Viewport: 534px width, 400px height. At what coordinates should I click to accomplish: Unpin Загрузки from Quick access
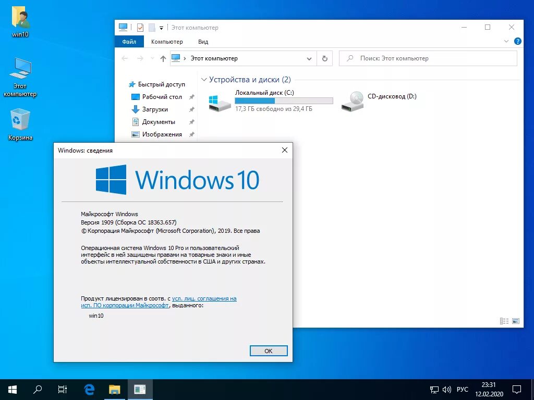tap(192, 109)
